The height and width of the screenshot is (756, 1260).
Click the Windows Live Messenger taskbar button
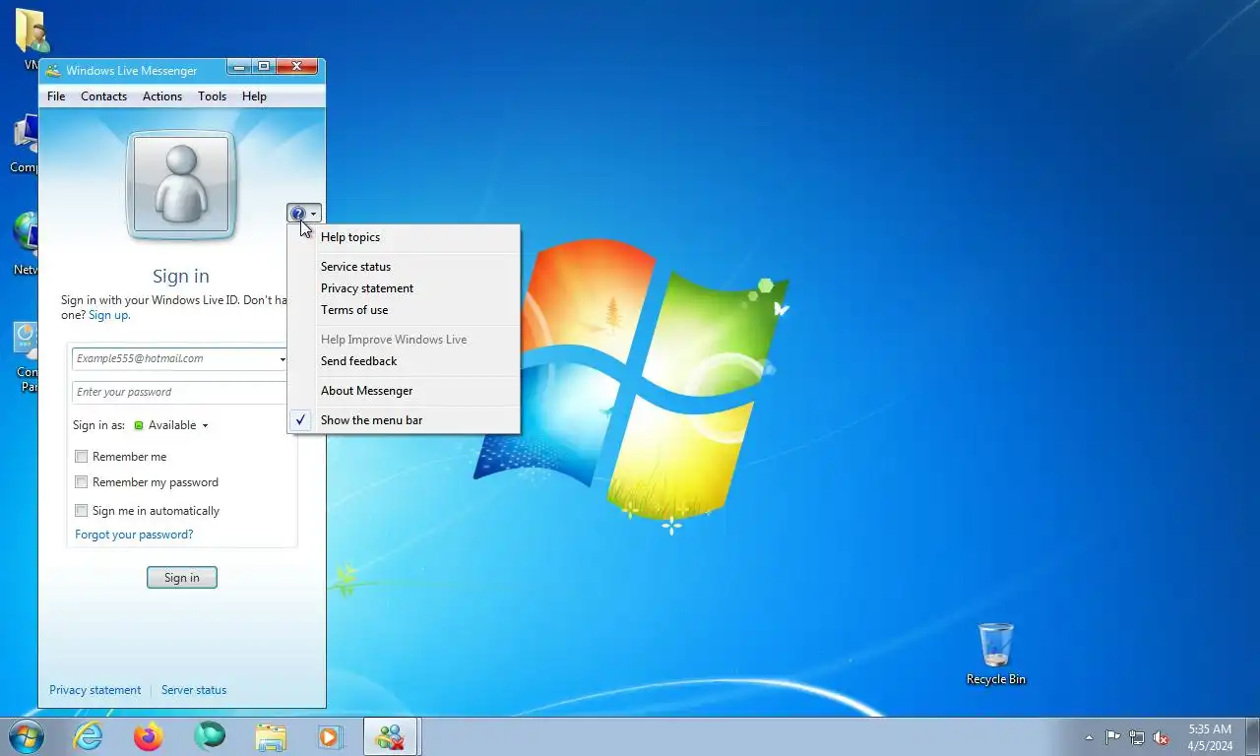point(391,736)
